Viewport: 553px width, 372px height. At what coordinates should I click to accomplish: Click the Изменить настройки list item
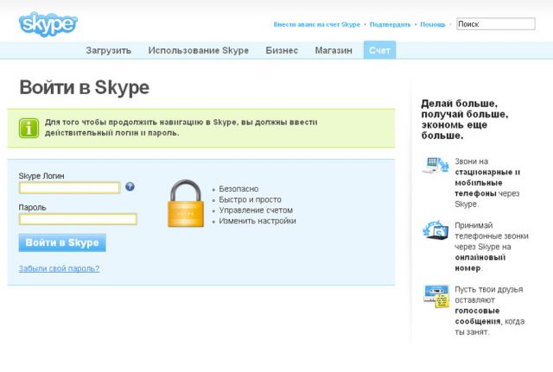pos(257,221)
